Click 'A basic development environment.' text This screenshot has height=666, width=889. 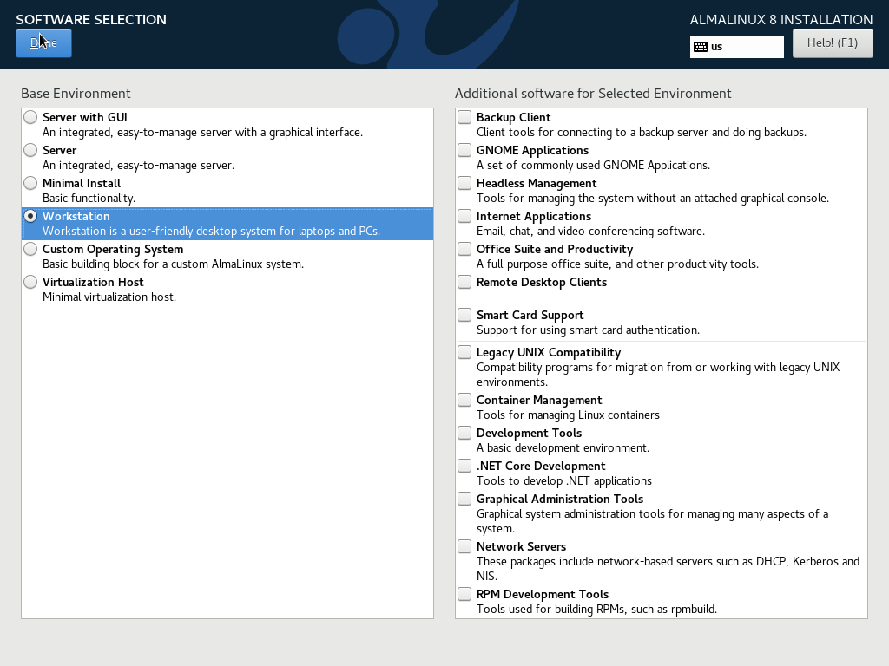(563, 448)
